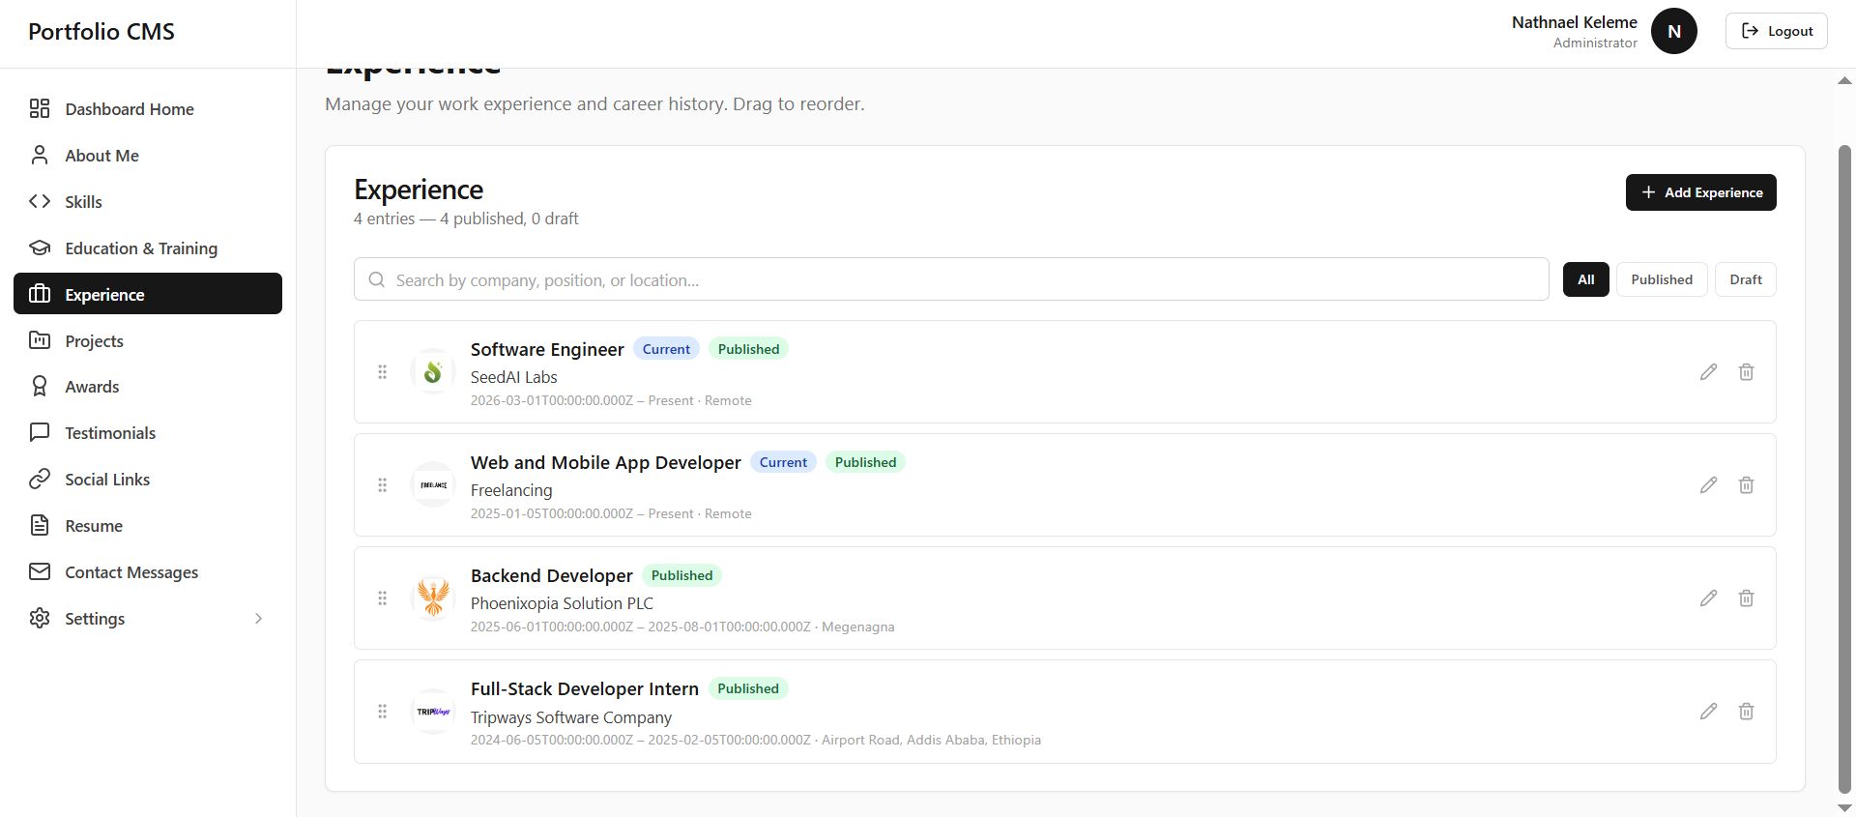The image size is (1856, 817).
Task: Click the Software Engineer title
Action: coord(547,349)
